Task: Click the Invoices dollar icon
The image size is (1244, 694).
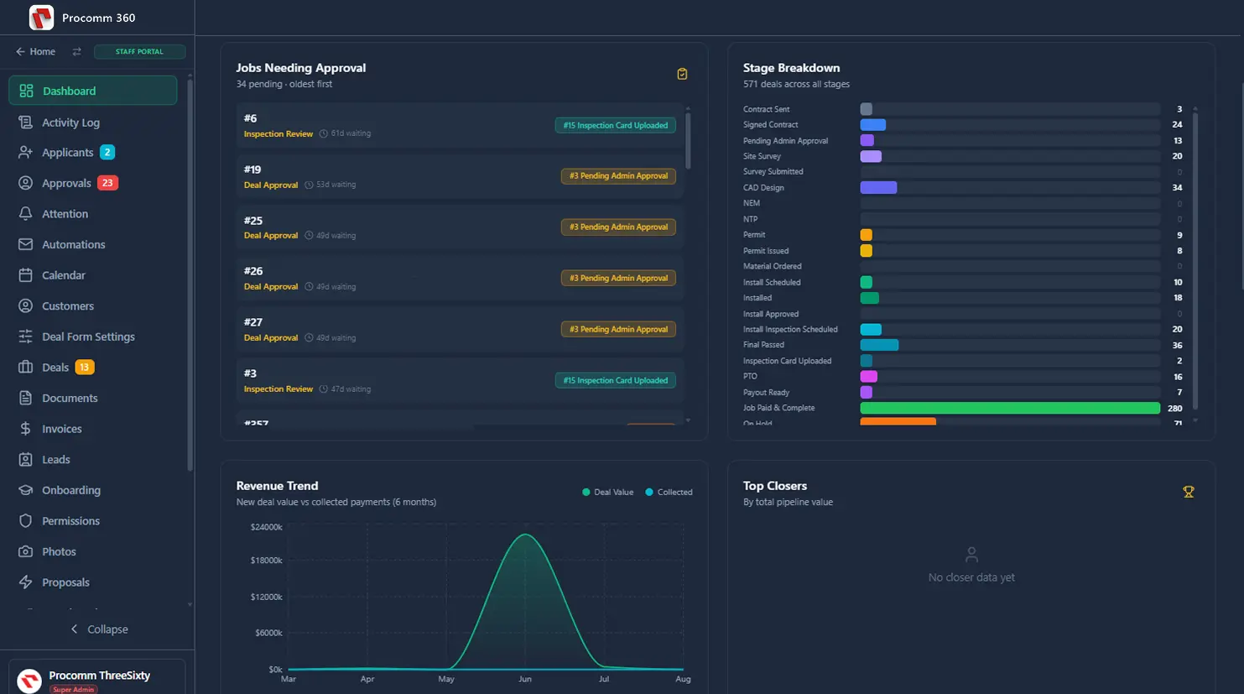Action: [25, 429]
